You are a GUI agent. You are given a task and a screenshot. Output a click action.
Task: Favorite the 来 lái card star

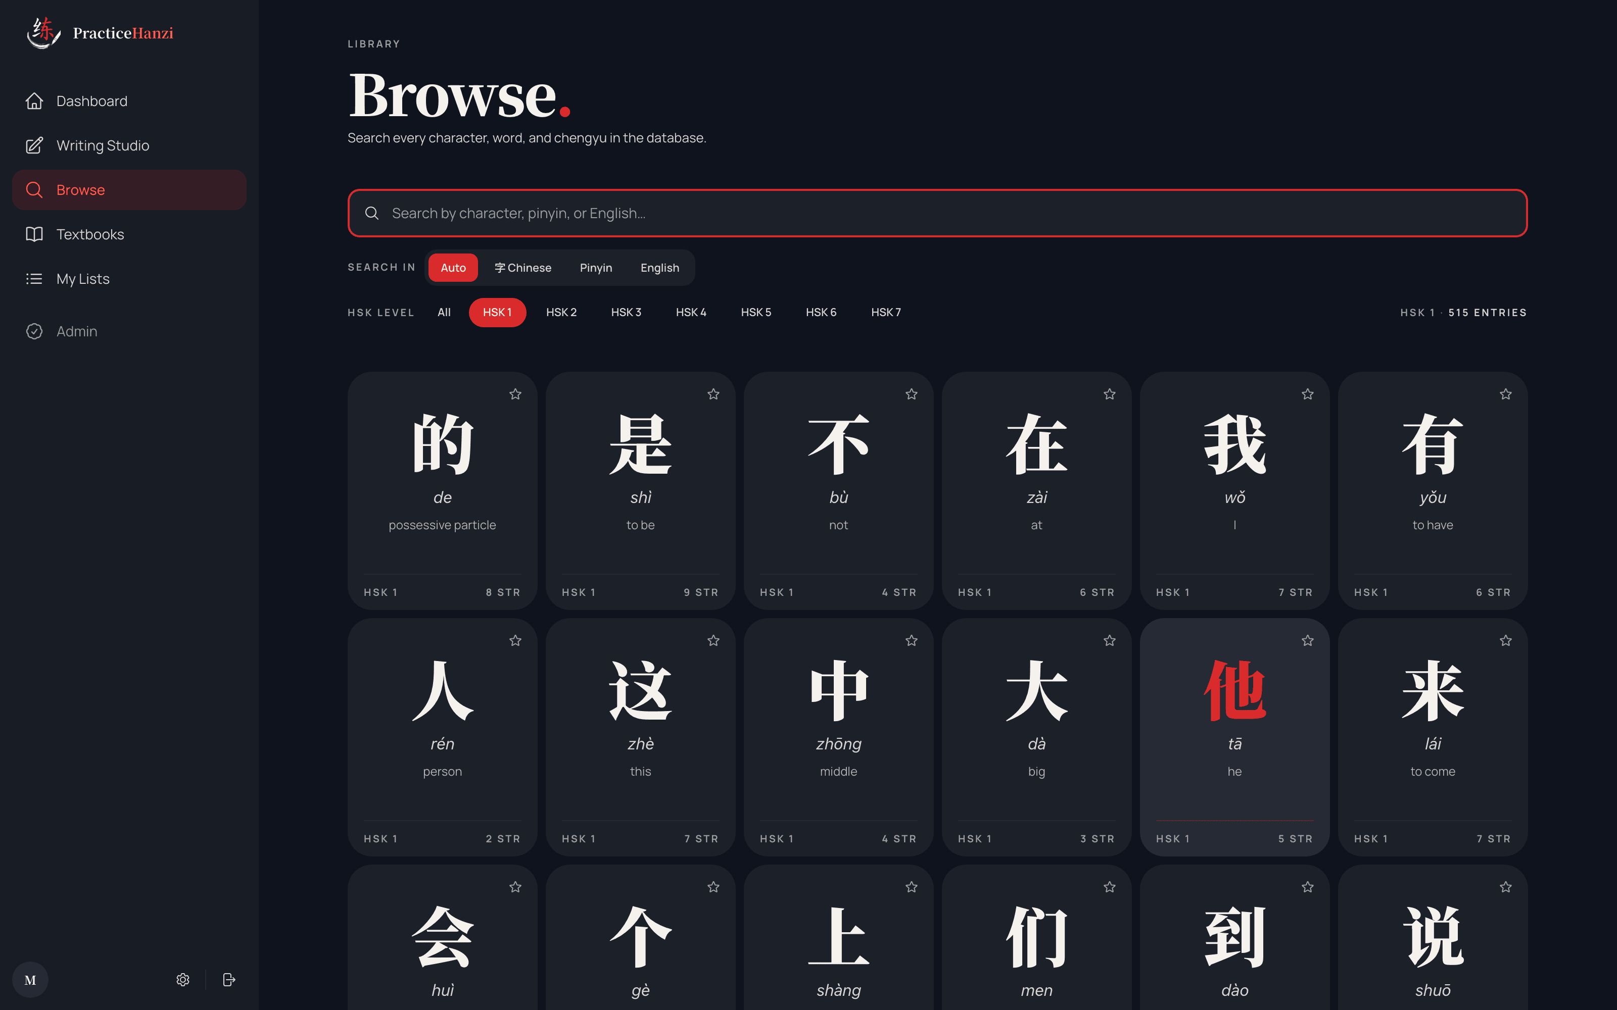[x=1505, y=641]
